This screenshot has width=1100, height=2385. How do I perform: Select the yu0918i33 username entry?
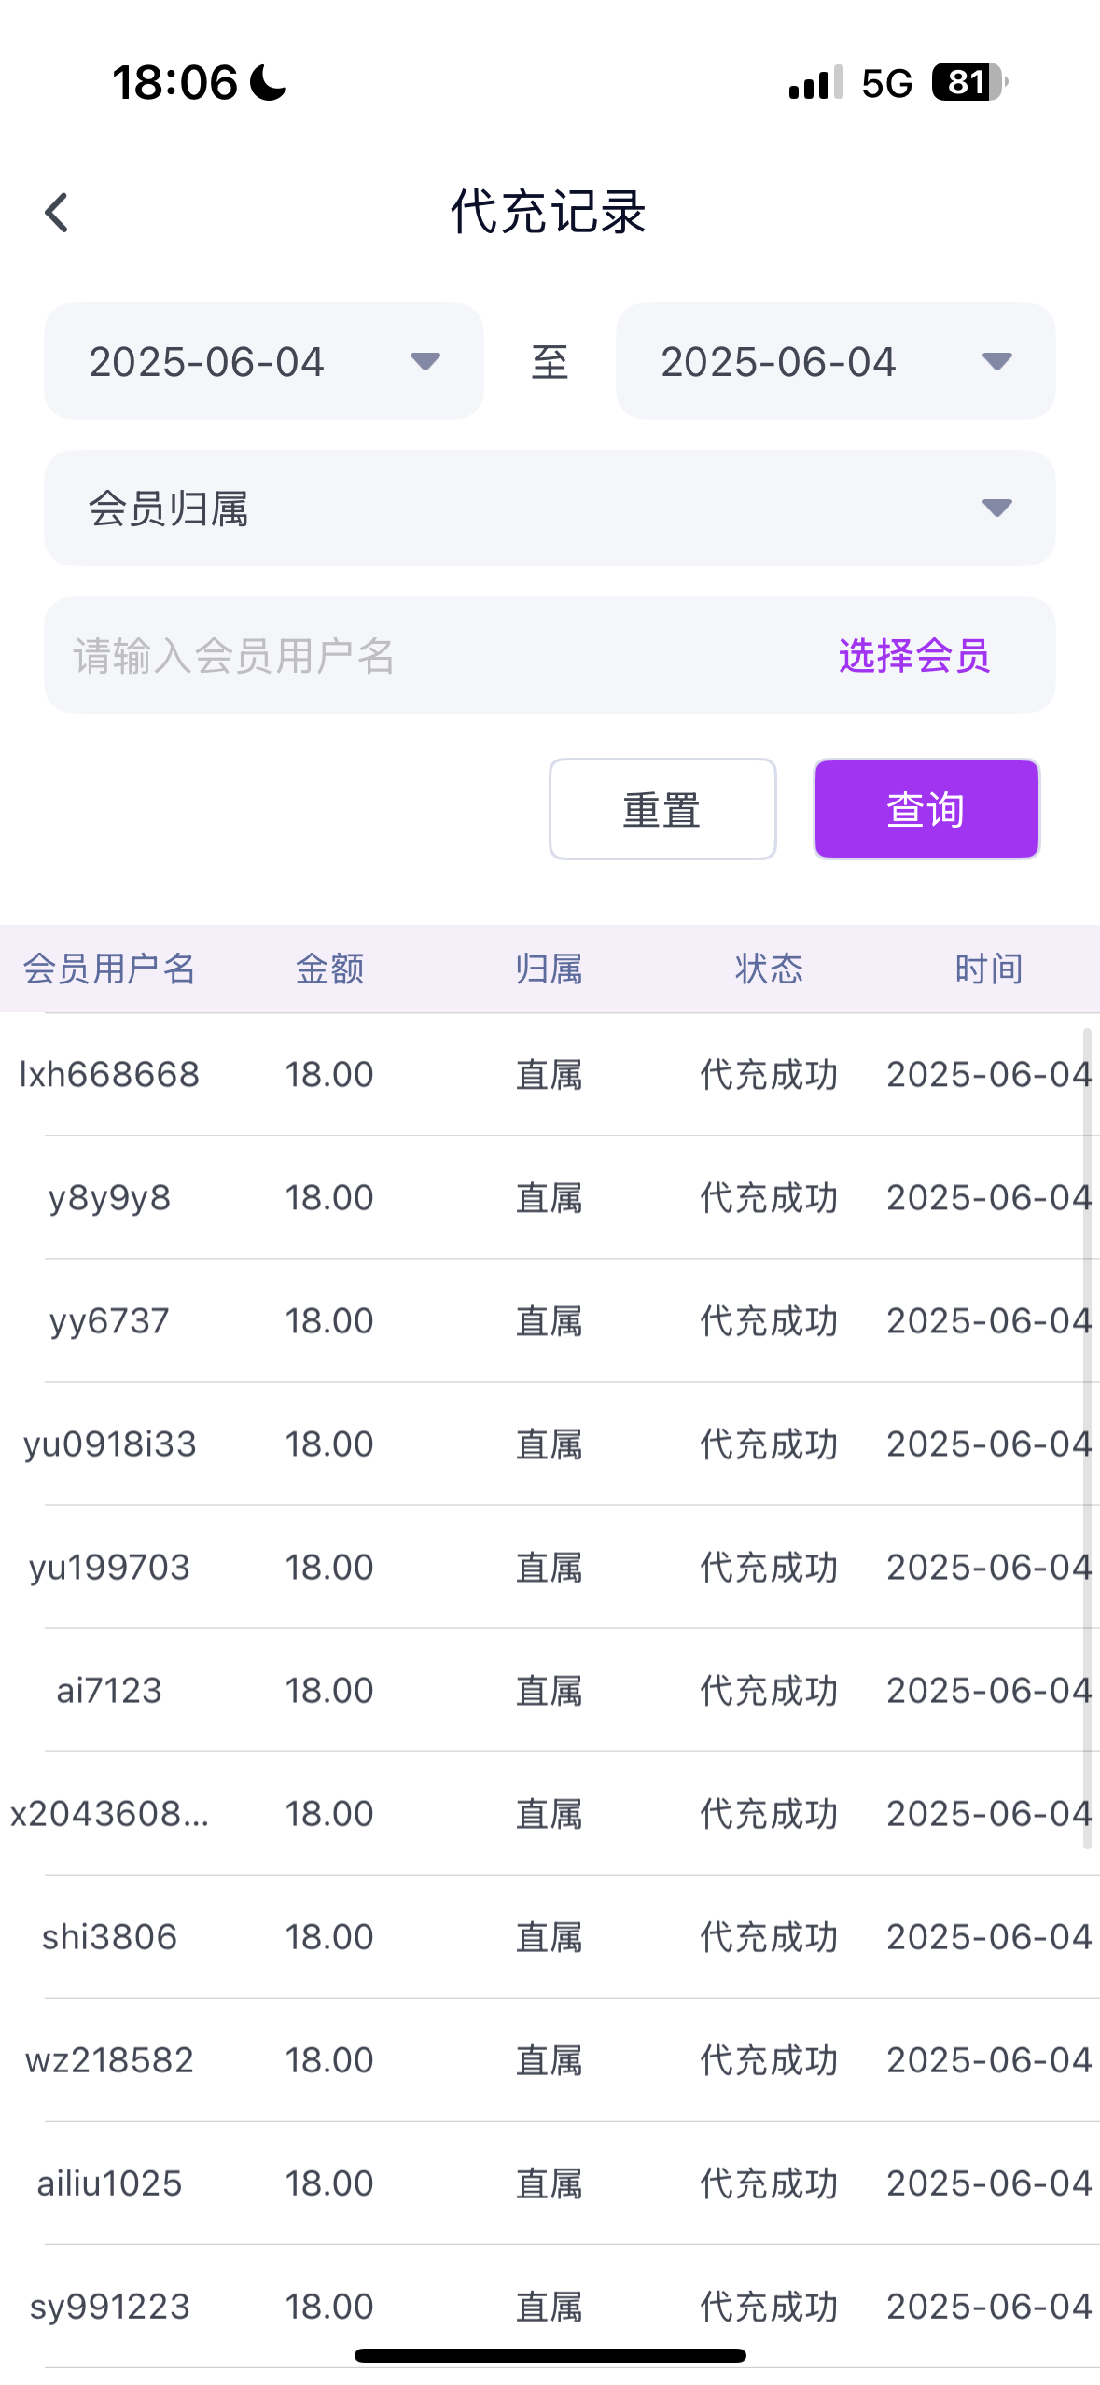(109, 1444)
